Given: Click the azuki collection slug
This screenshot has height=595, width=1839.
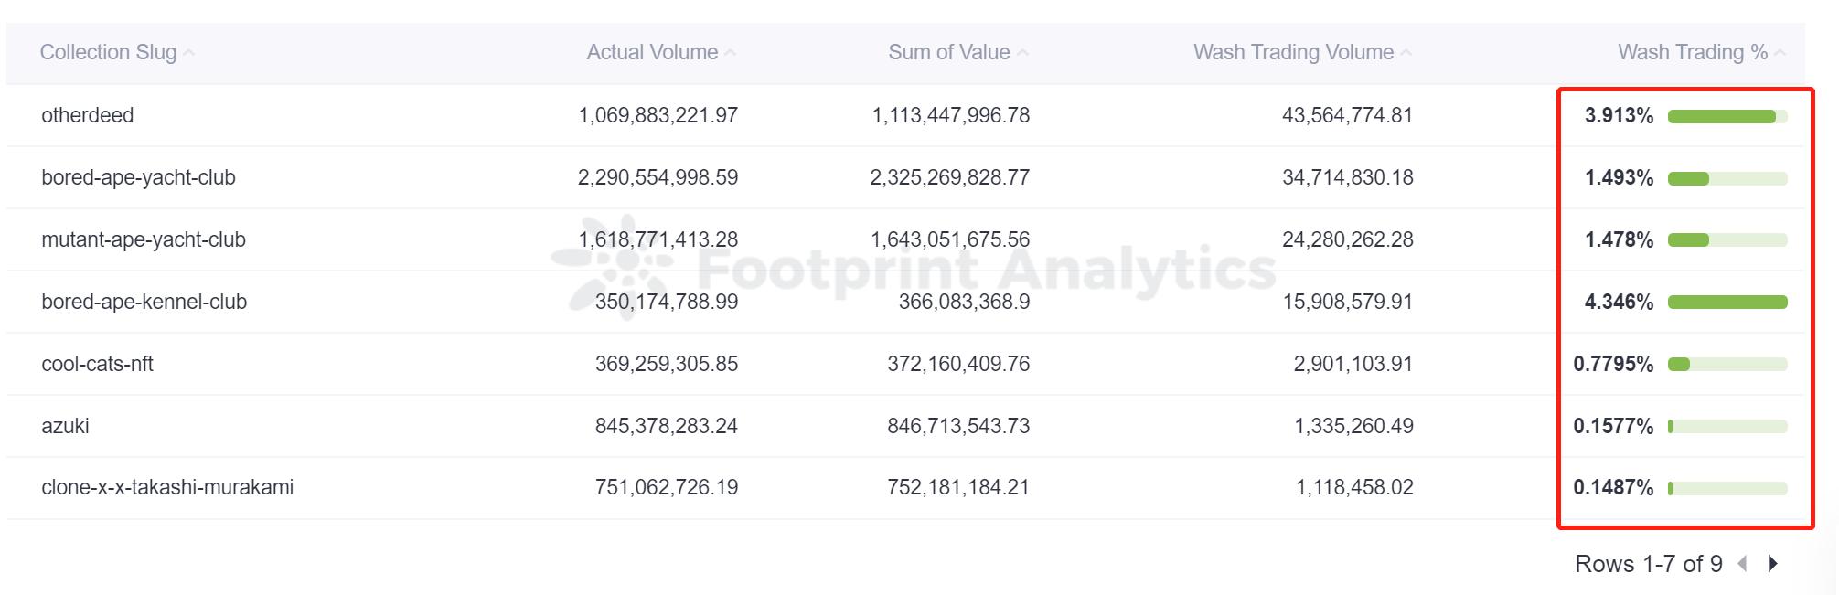Looking at the screenshot, I should coord(65,426).
